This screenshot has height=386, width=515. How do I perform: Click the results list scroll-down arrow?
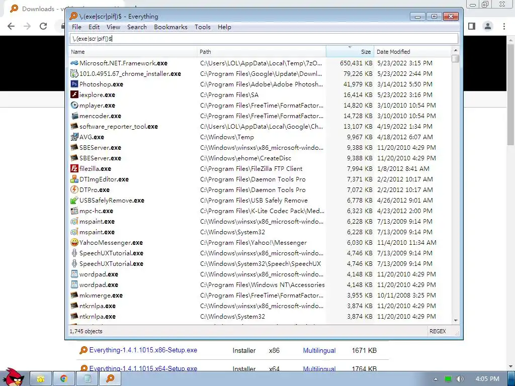pyautogui.click(x=455, y=320)
